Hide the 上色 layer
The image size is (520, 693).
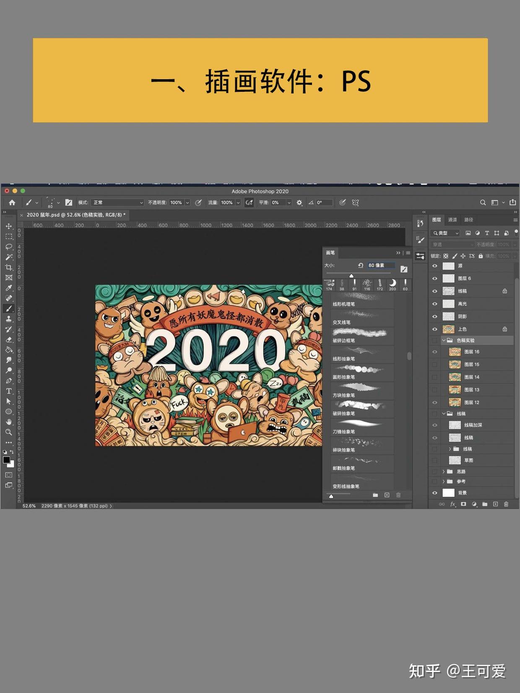[434, 329]
